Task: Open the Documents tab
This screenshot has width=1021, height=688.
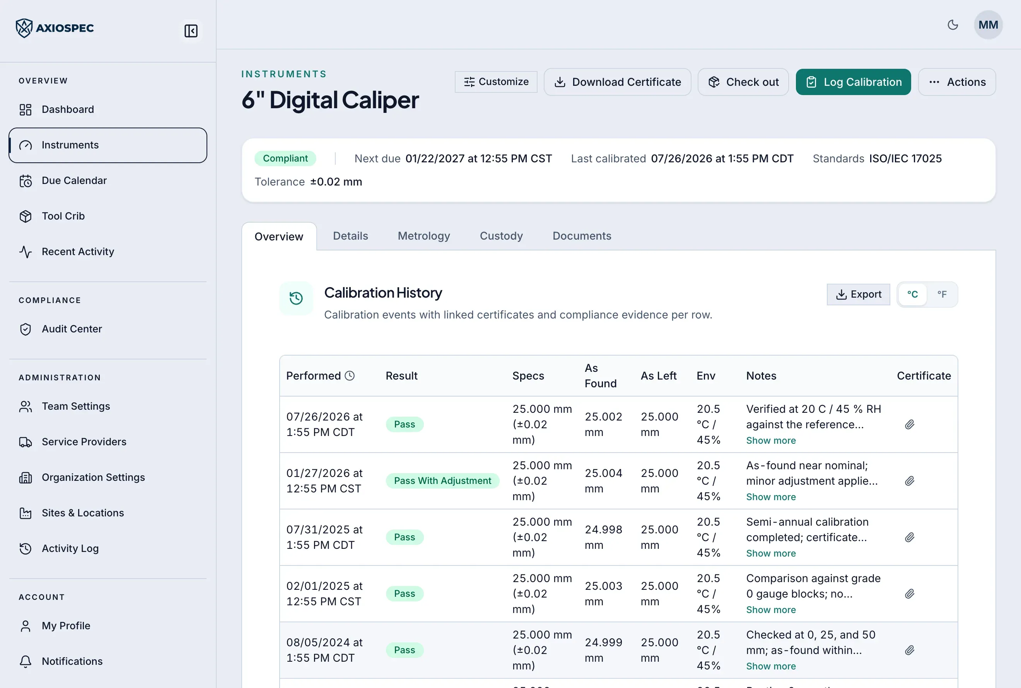Action: click(582, 236)
